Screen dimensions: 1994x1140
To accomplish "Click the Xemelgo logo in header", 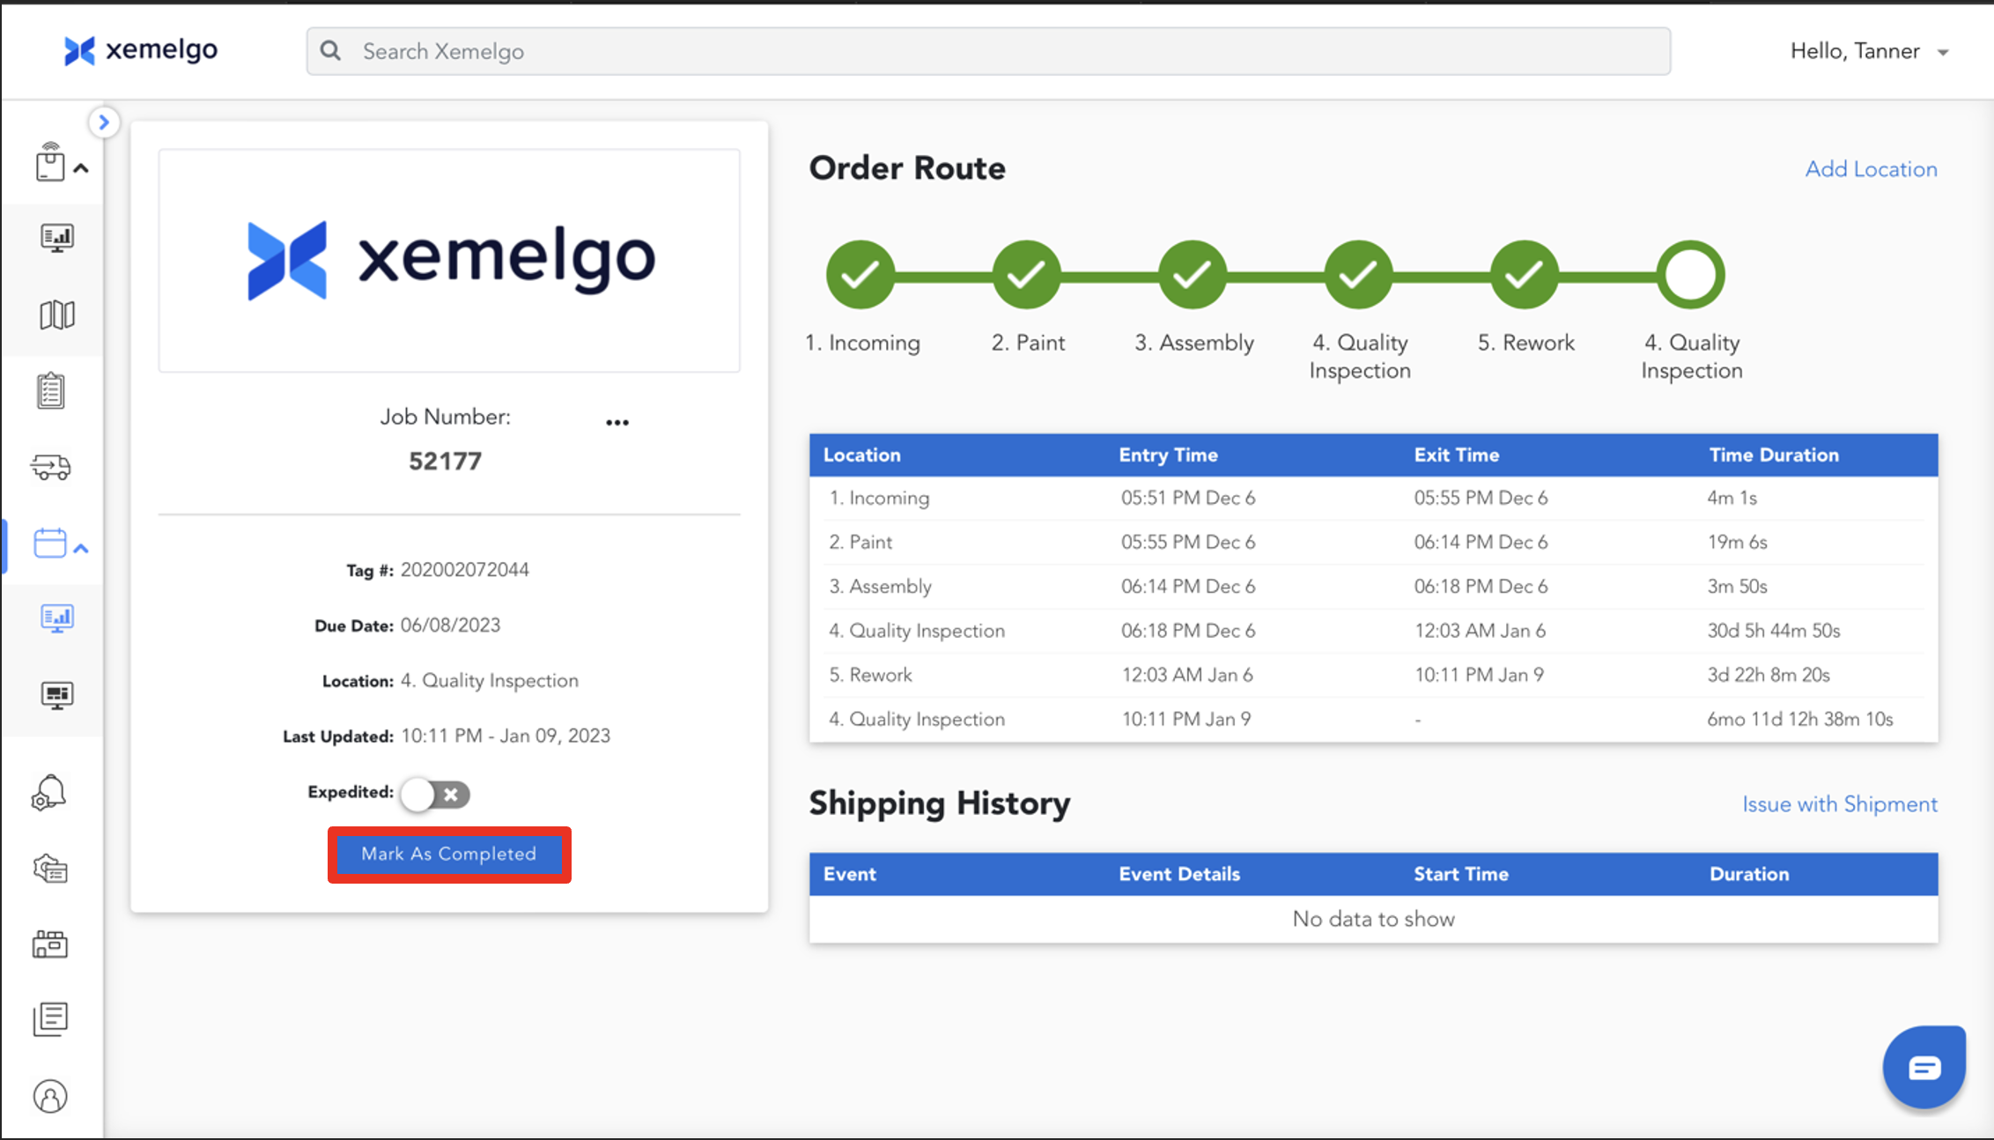I will point(141,50).
